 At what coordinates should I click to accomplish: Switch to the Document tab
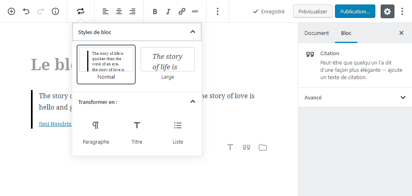click(316, 33)
